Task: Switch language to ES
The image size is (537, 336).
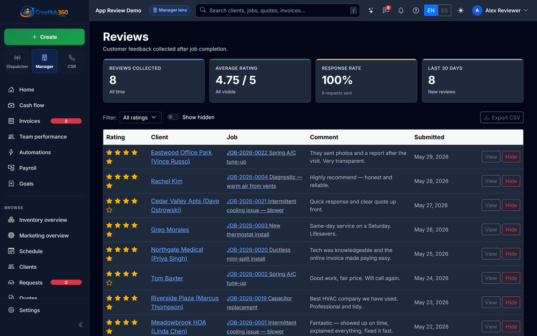Action: tap(444, 11)
